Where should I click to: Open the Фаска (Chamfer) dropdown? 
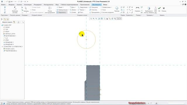point(85,10)
